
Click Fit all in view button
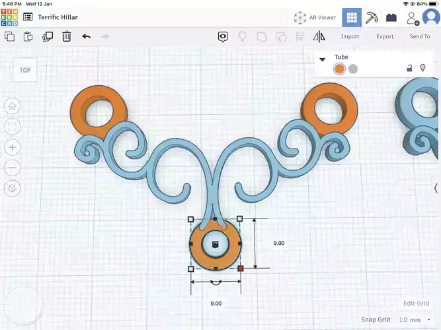(12, 127)
